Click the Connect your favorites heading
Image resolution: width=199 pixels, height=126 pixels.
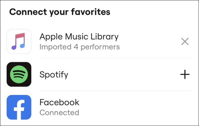60,12
